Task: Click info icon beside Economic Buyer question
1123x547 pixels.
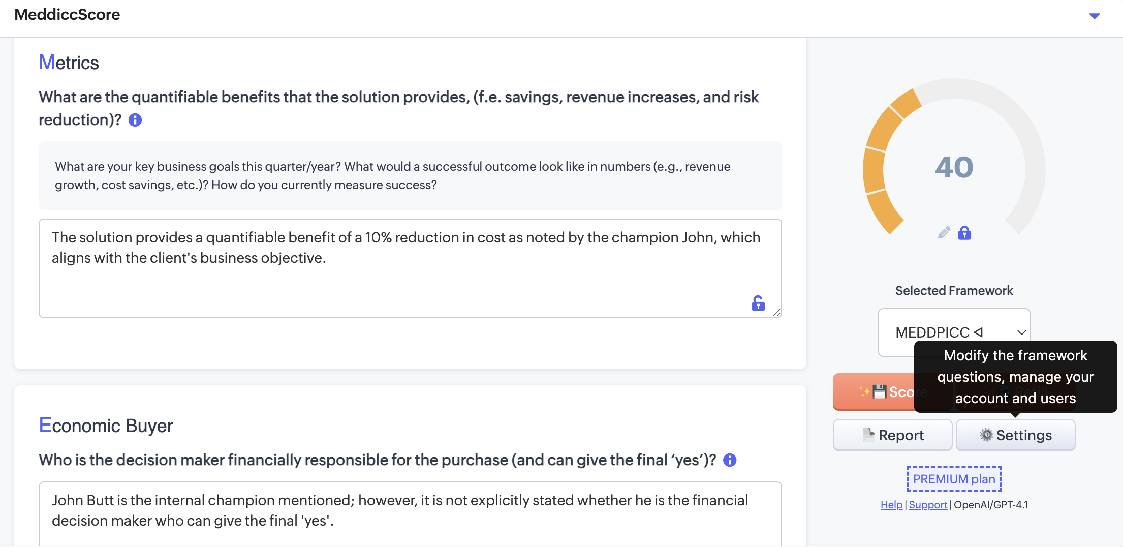Action: tap(730, 460)
